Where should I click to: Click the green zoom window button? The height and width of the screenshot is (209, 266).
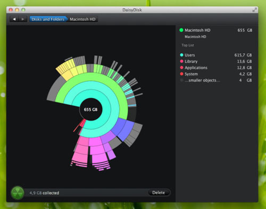[x=23, y=10]
